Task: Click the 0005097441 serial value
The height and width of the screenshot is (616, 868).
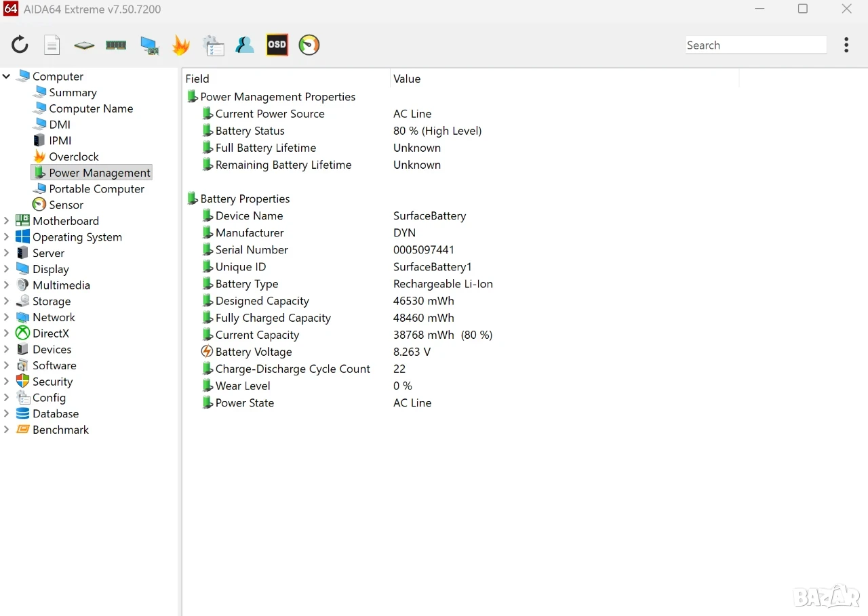Action: tap(424, 249)
